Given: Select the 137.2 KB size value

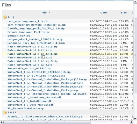Looking at the screenshot, I should pyautogui.click(x=124, y=101).
